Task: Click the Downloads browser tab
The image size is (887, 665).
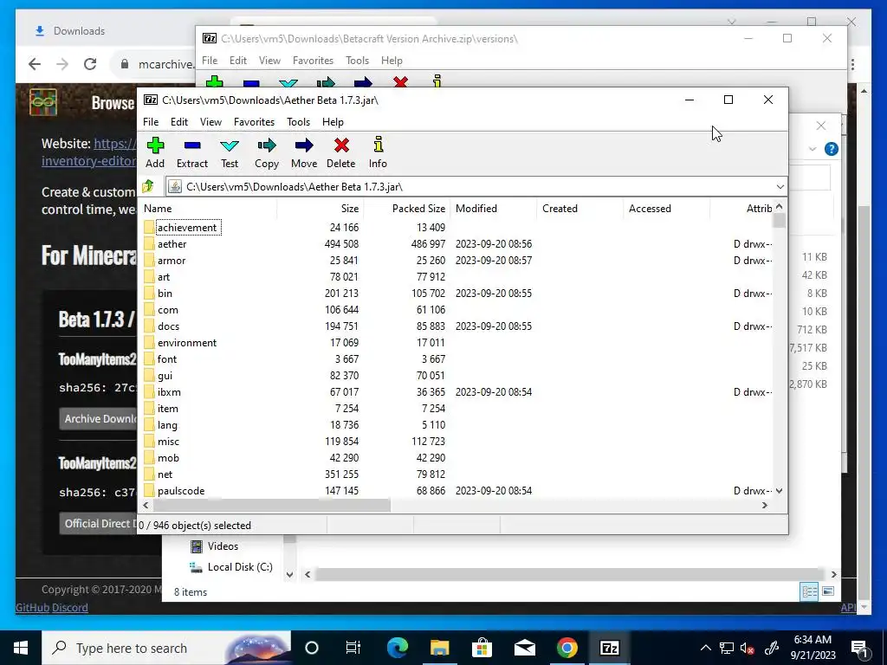Action: pos(79,31)
